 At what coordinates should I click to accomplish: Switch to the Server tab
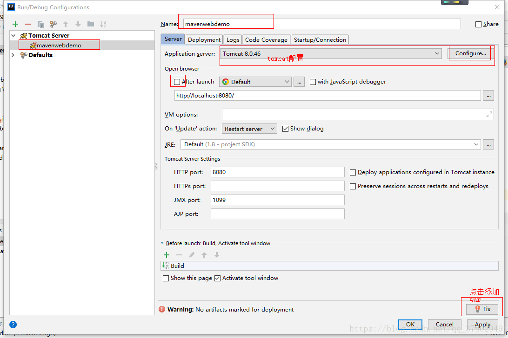(173, 39)
